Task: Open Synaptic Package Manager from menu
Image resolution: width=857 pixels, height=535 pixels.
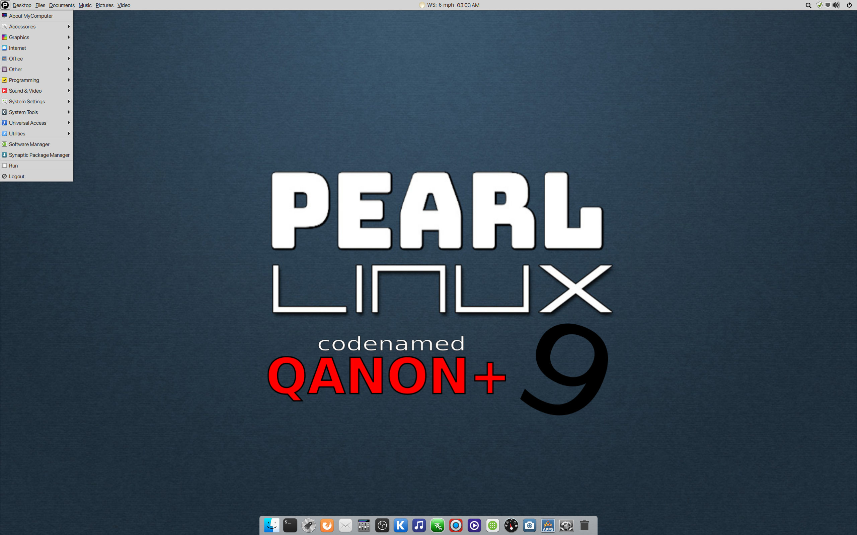Action: click(36, 155)
